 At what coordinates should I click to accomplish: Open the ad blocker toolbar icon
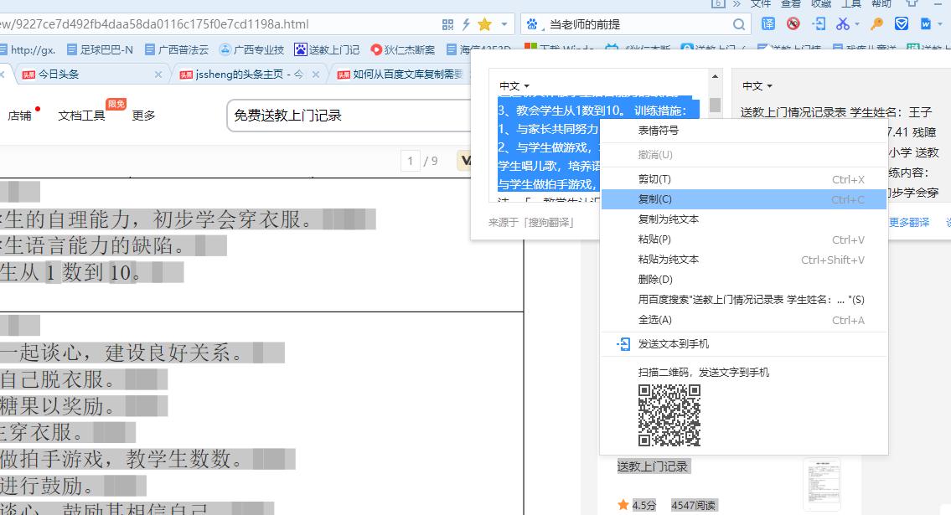793,23
